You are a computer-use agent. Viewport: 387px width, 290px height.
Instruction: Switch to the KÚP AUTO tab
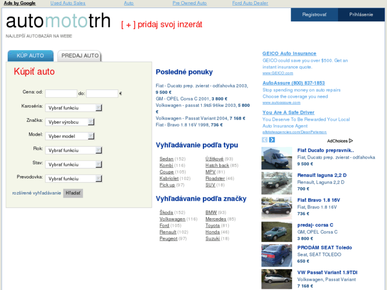(x=30, y=55)
